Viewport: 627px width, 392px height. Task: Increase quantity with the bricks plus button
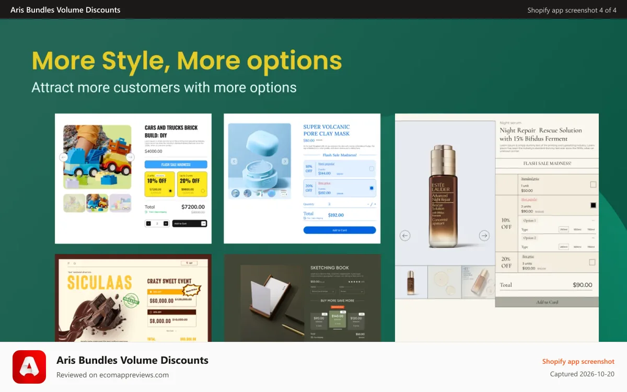tap(166, 223)
